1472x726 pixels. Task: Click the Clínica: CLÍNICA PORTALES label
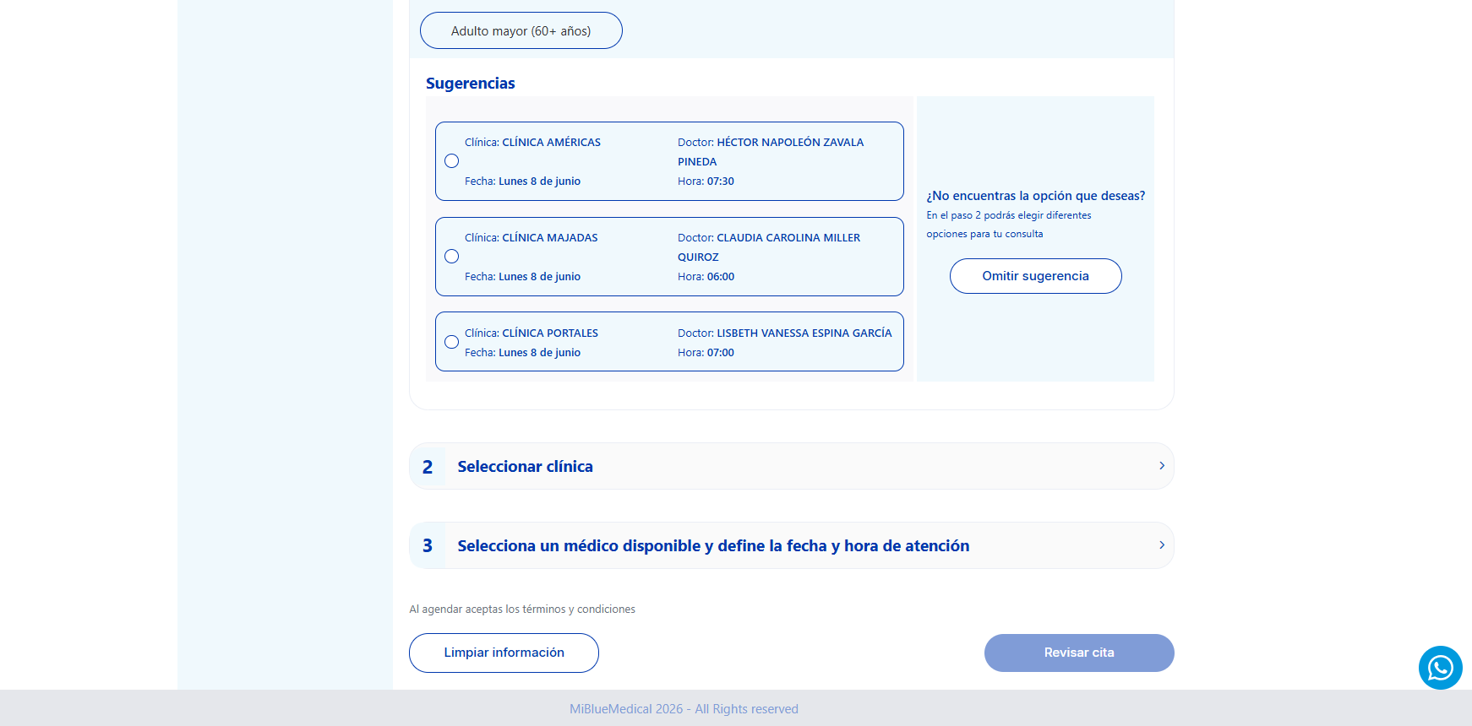[x=532, y=333]
